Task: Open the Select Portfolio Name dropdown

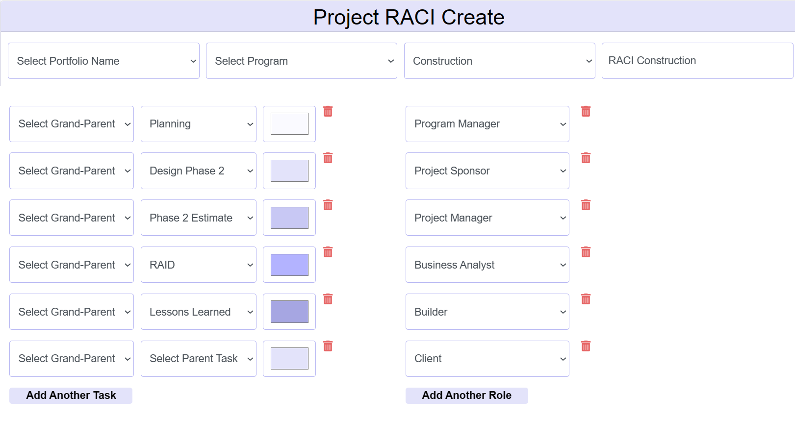Action: point(103,61)
